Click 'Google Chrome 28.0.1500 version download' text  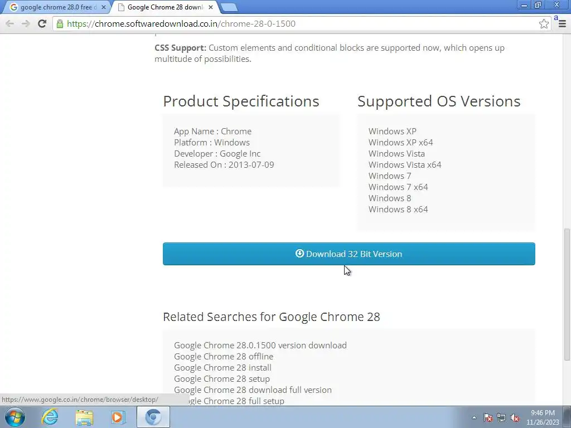260,345
